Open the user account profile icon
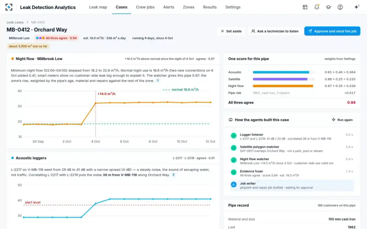The height and width of the screenshot is (229, 367). [340, 7]
